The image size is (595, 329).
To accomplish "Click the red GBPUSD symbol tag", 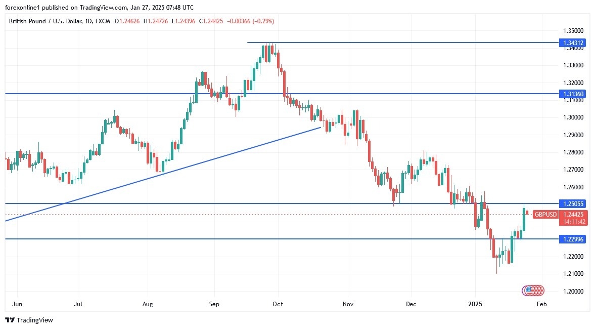I will point(545,215).
